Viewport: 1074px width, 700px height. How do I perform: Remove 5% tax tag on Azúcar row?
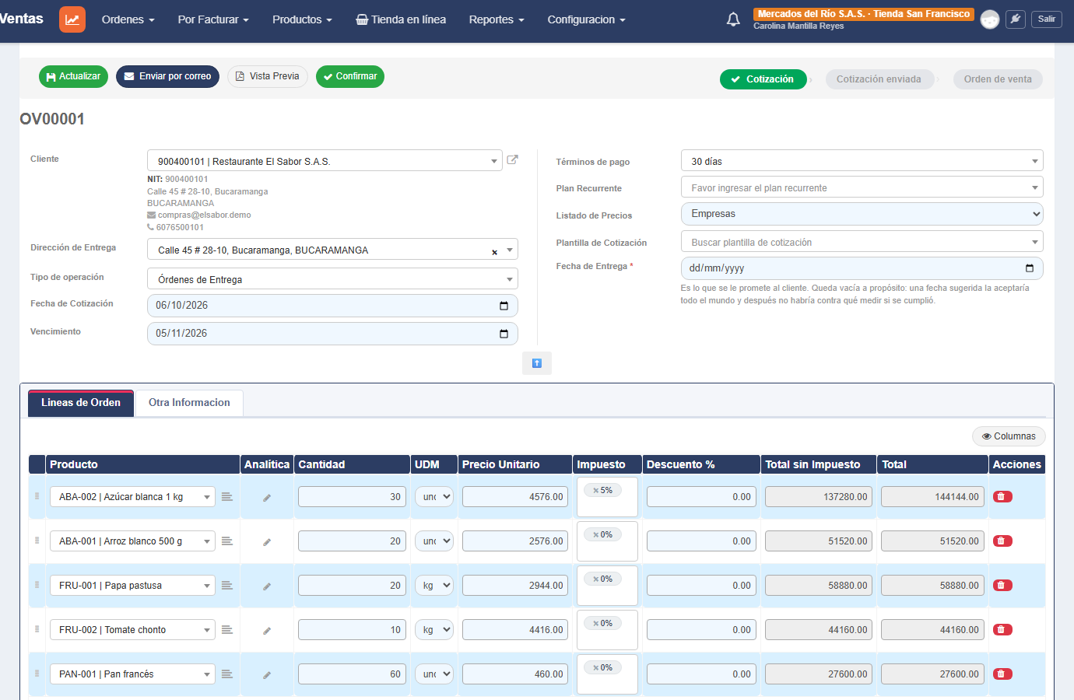point(596,491)
